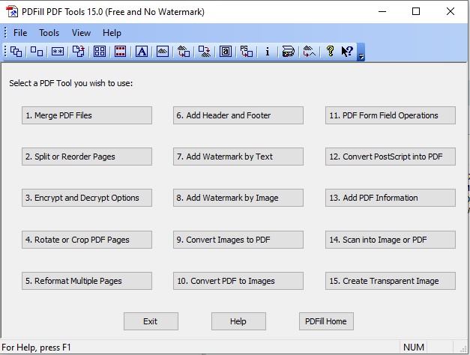The width and height of the screenshot is (470, 355).
Task: Click the Convert Images to PDF icon
Action: 184,52
